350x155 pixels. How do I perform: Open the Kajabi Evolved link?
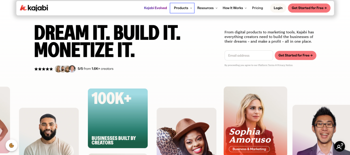[156, 8]
